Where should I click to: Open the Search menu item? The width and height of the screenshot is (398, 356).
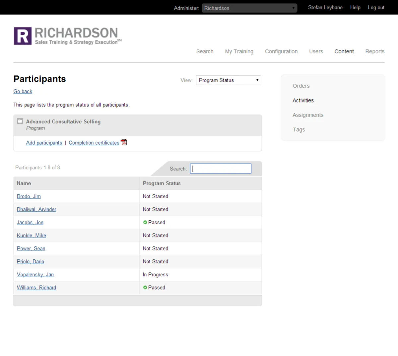(x=205, y=51)
